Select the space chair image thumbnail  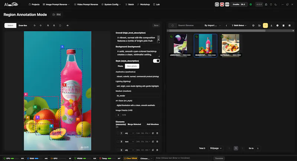coord(180,45)
